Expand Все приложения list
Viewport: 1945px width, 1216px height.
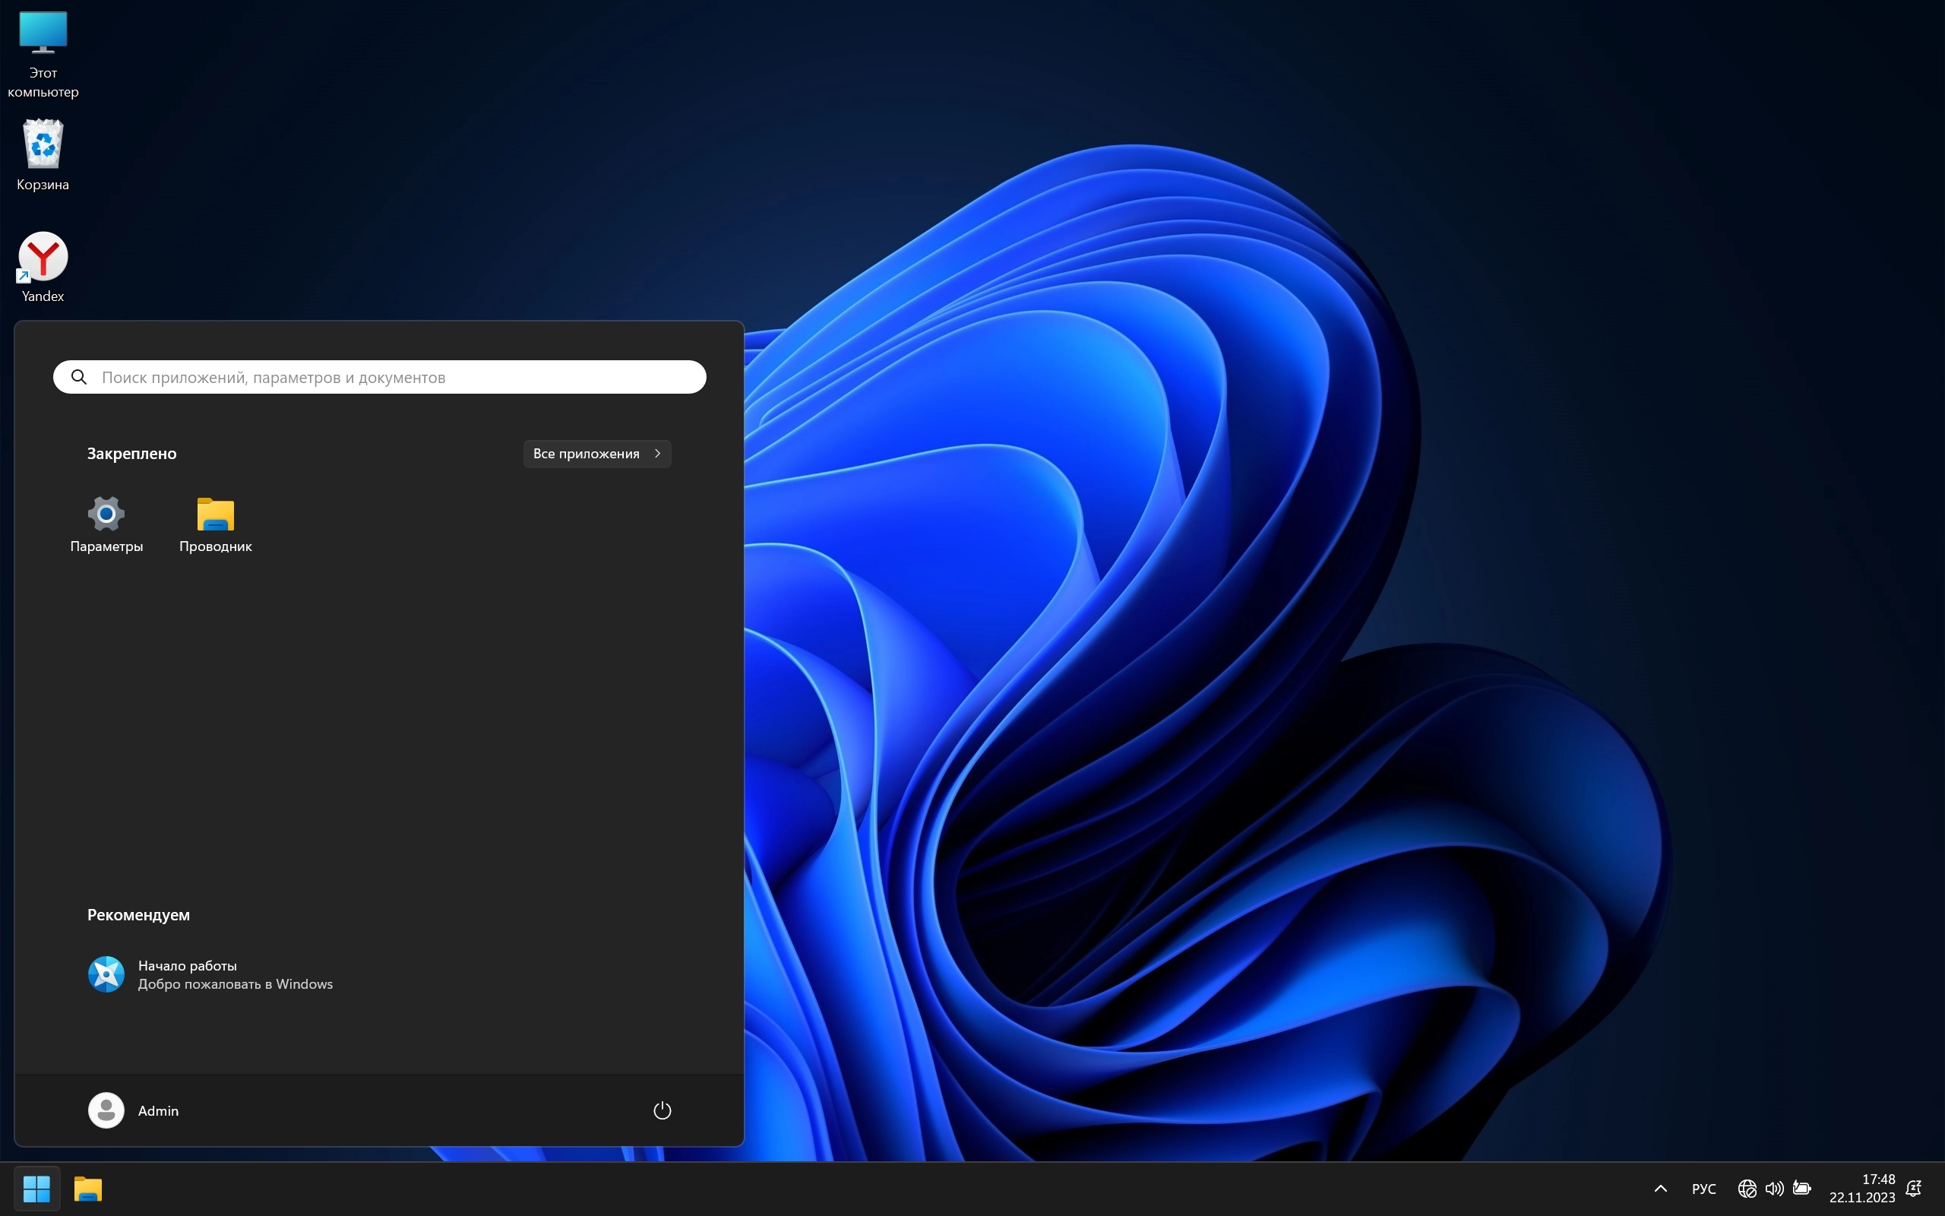[596, 454]
